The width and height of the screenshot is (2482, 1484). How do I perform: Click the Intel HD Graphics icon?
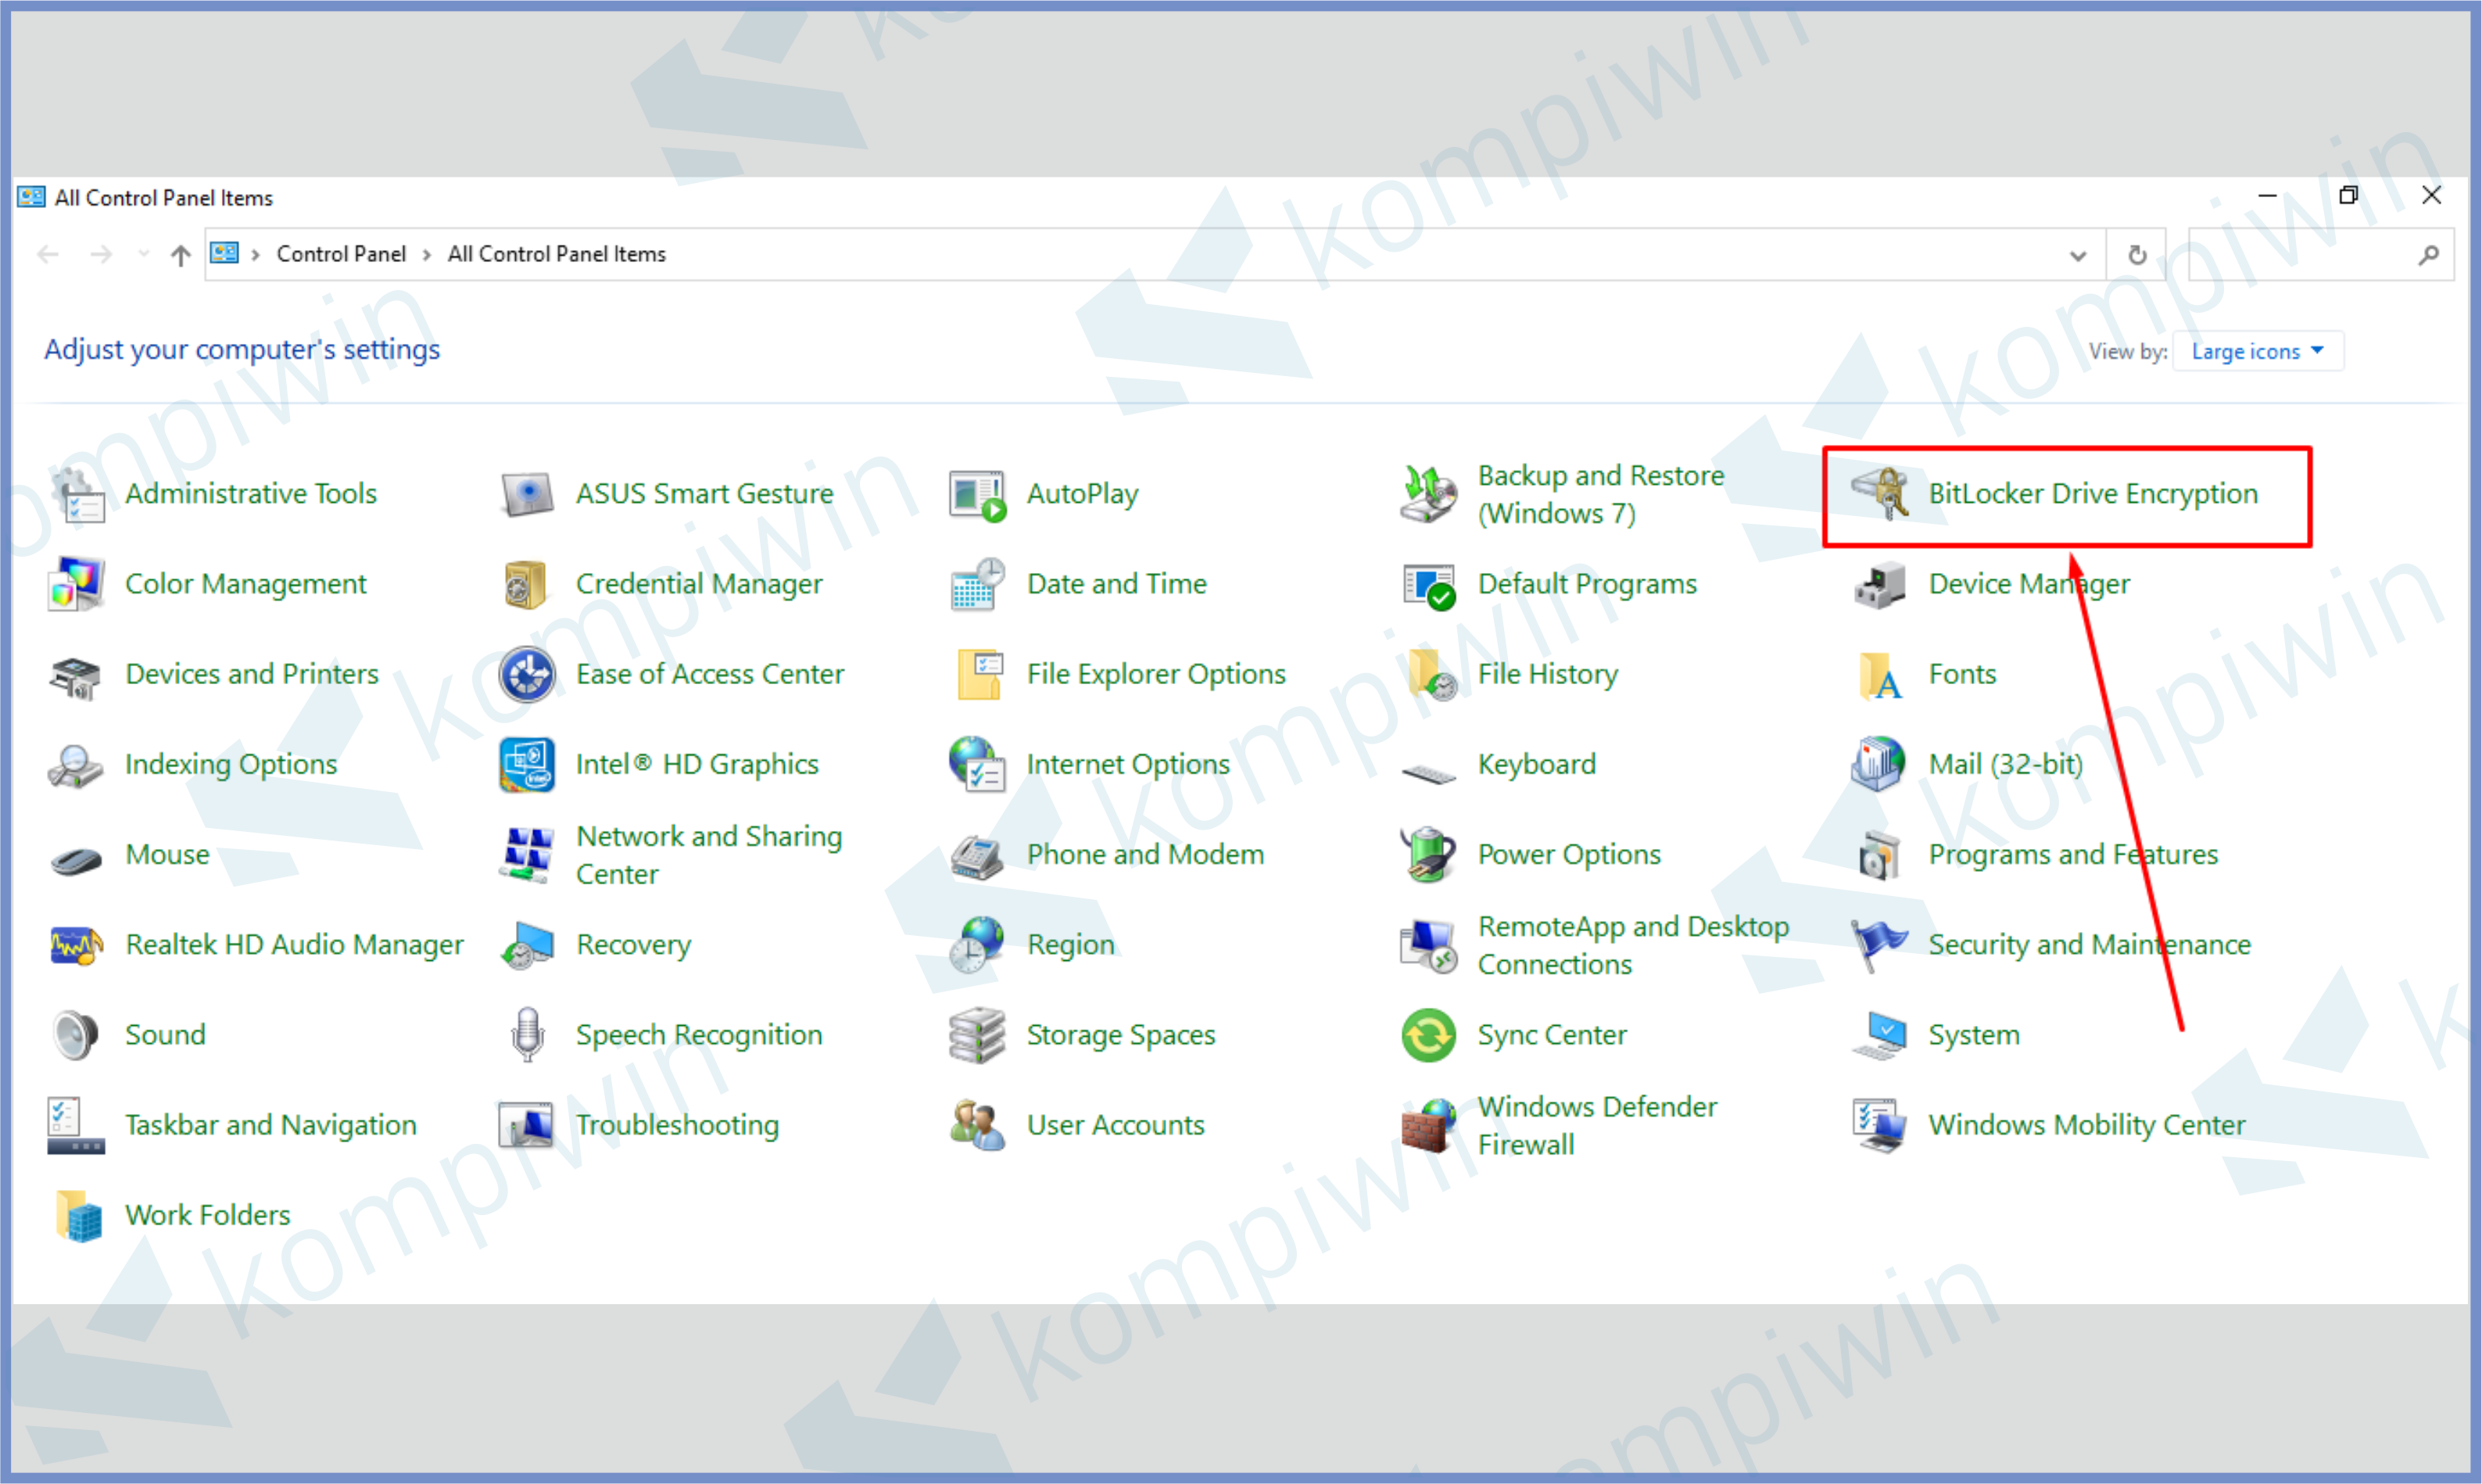[x=527, y=765]
